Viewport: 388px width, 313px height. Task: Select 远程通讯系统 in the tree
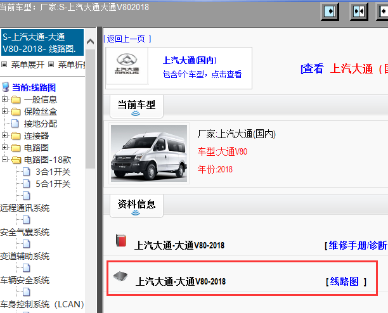coord(25,208)
